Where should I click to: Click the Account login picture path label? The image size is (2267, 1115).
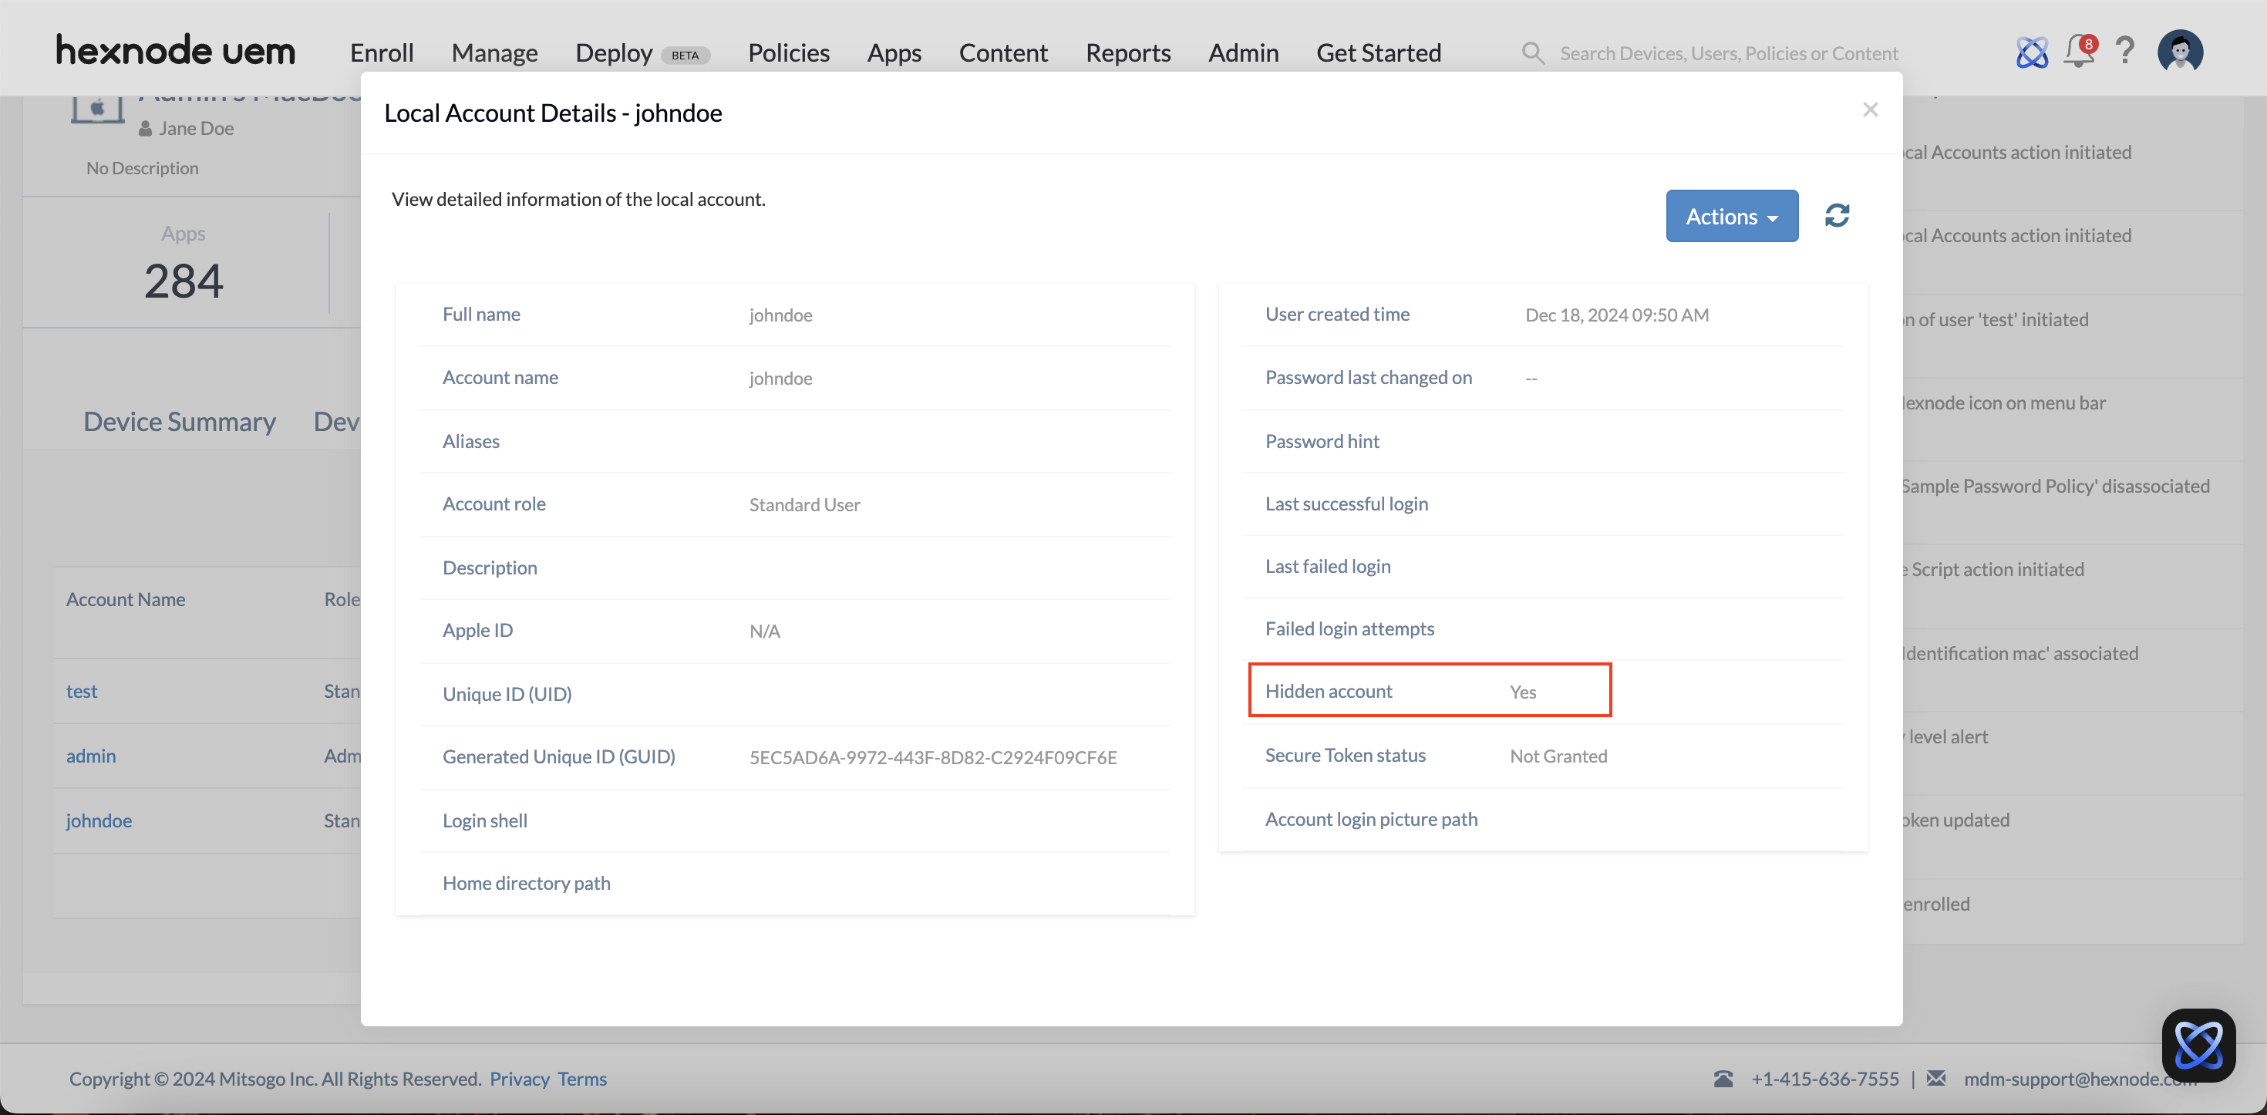[1371, 820]
